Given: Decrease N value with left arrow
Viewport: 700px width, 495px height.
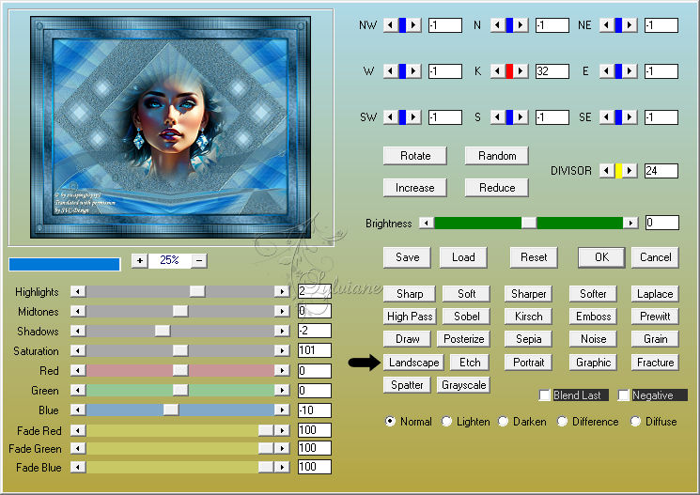Looking at the screenshot, I should [498, 25].
